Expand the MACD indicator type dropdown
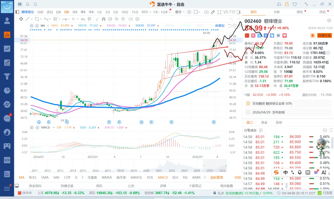The width and height of the screenshot is (334, 199). coord(54,128)
